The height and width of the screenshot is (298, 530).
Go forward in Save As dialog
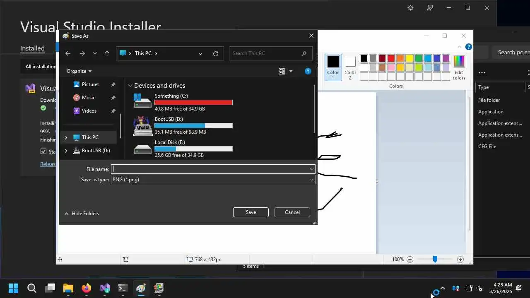pyautogui.click(x=82, y=53)
